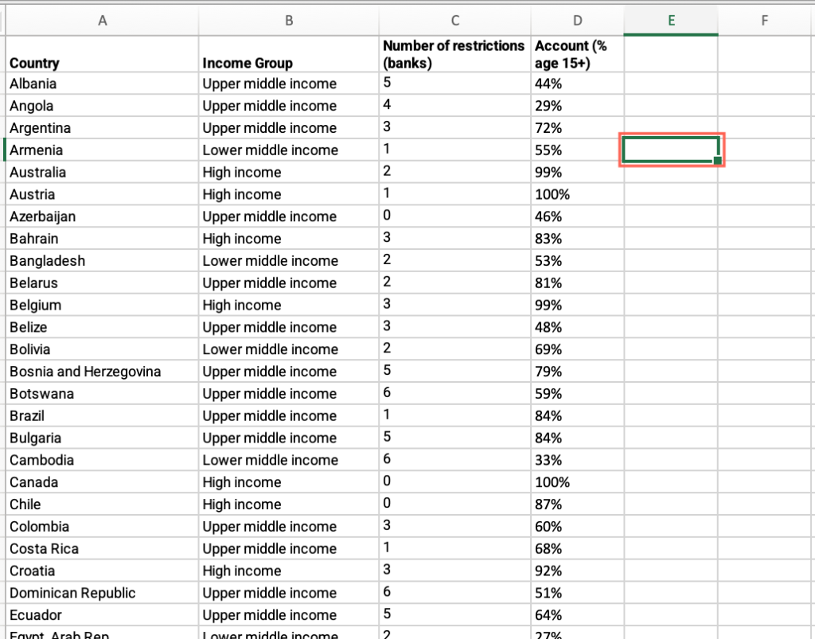The width and height of the screenshot is (815, 639).
Task: Select the 'Belarus' cell
Action: (102, 282)
